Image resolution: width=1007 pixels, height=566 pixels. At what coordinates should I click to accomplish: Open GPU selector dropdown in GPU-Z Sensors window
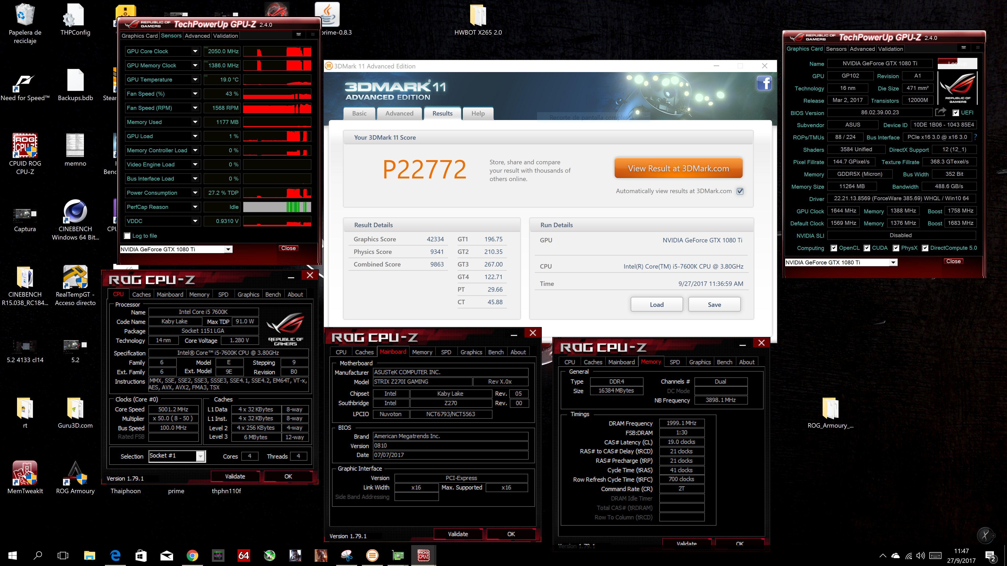228,249
